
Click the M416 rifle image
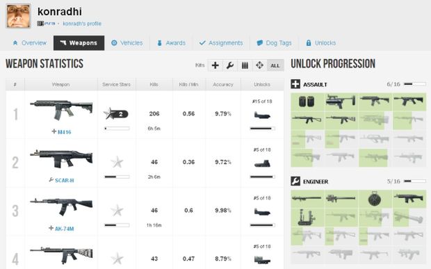click(61, 110)
